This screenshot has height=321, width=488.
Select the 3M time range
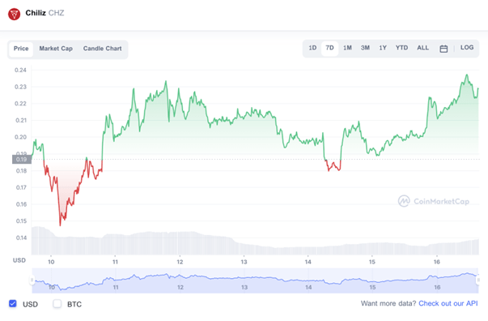(365, 48)
